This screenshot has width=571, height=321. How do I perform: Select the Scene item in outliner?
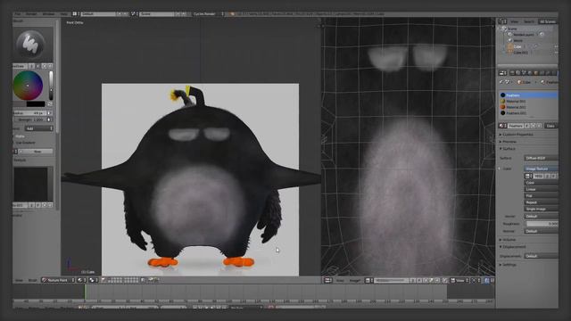(x=512, y=29)
